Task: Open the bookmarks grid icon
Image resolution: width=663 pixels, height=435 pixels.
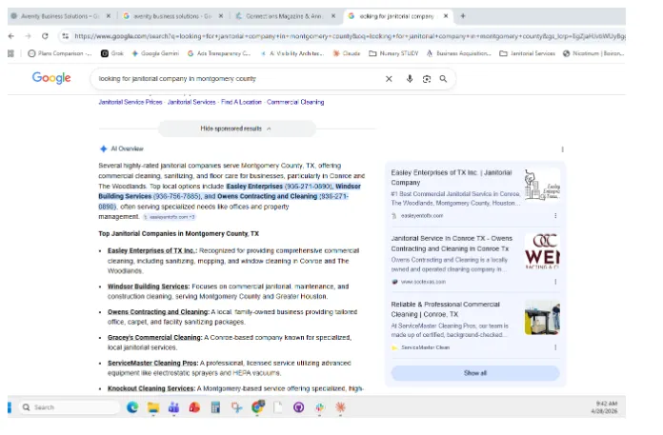Action: [x=11, y=53]
